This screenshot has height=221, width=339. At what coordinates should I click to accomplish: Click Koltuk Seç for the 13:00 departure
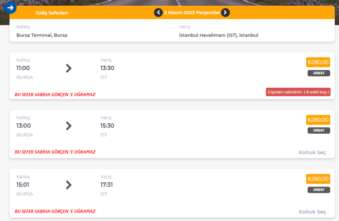pyautogui.click(x=312, y=153)
